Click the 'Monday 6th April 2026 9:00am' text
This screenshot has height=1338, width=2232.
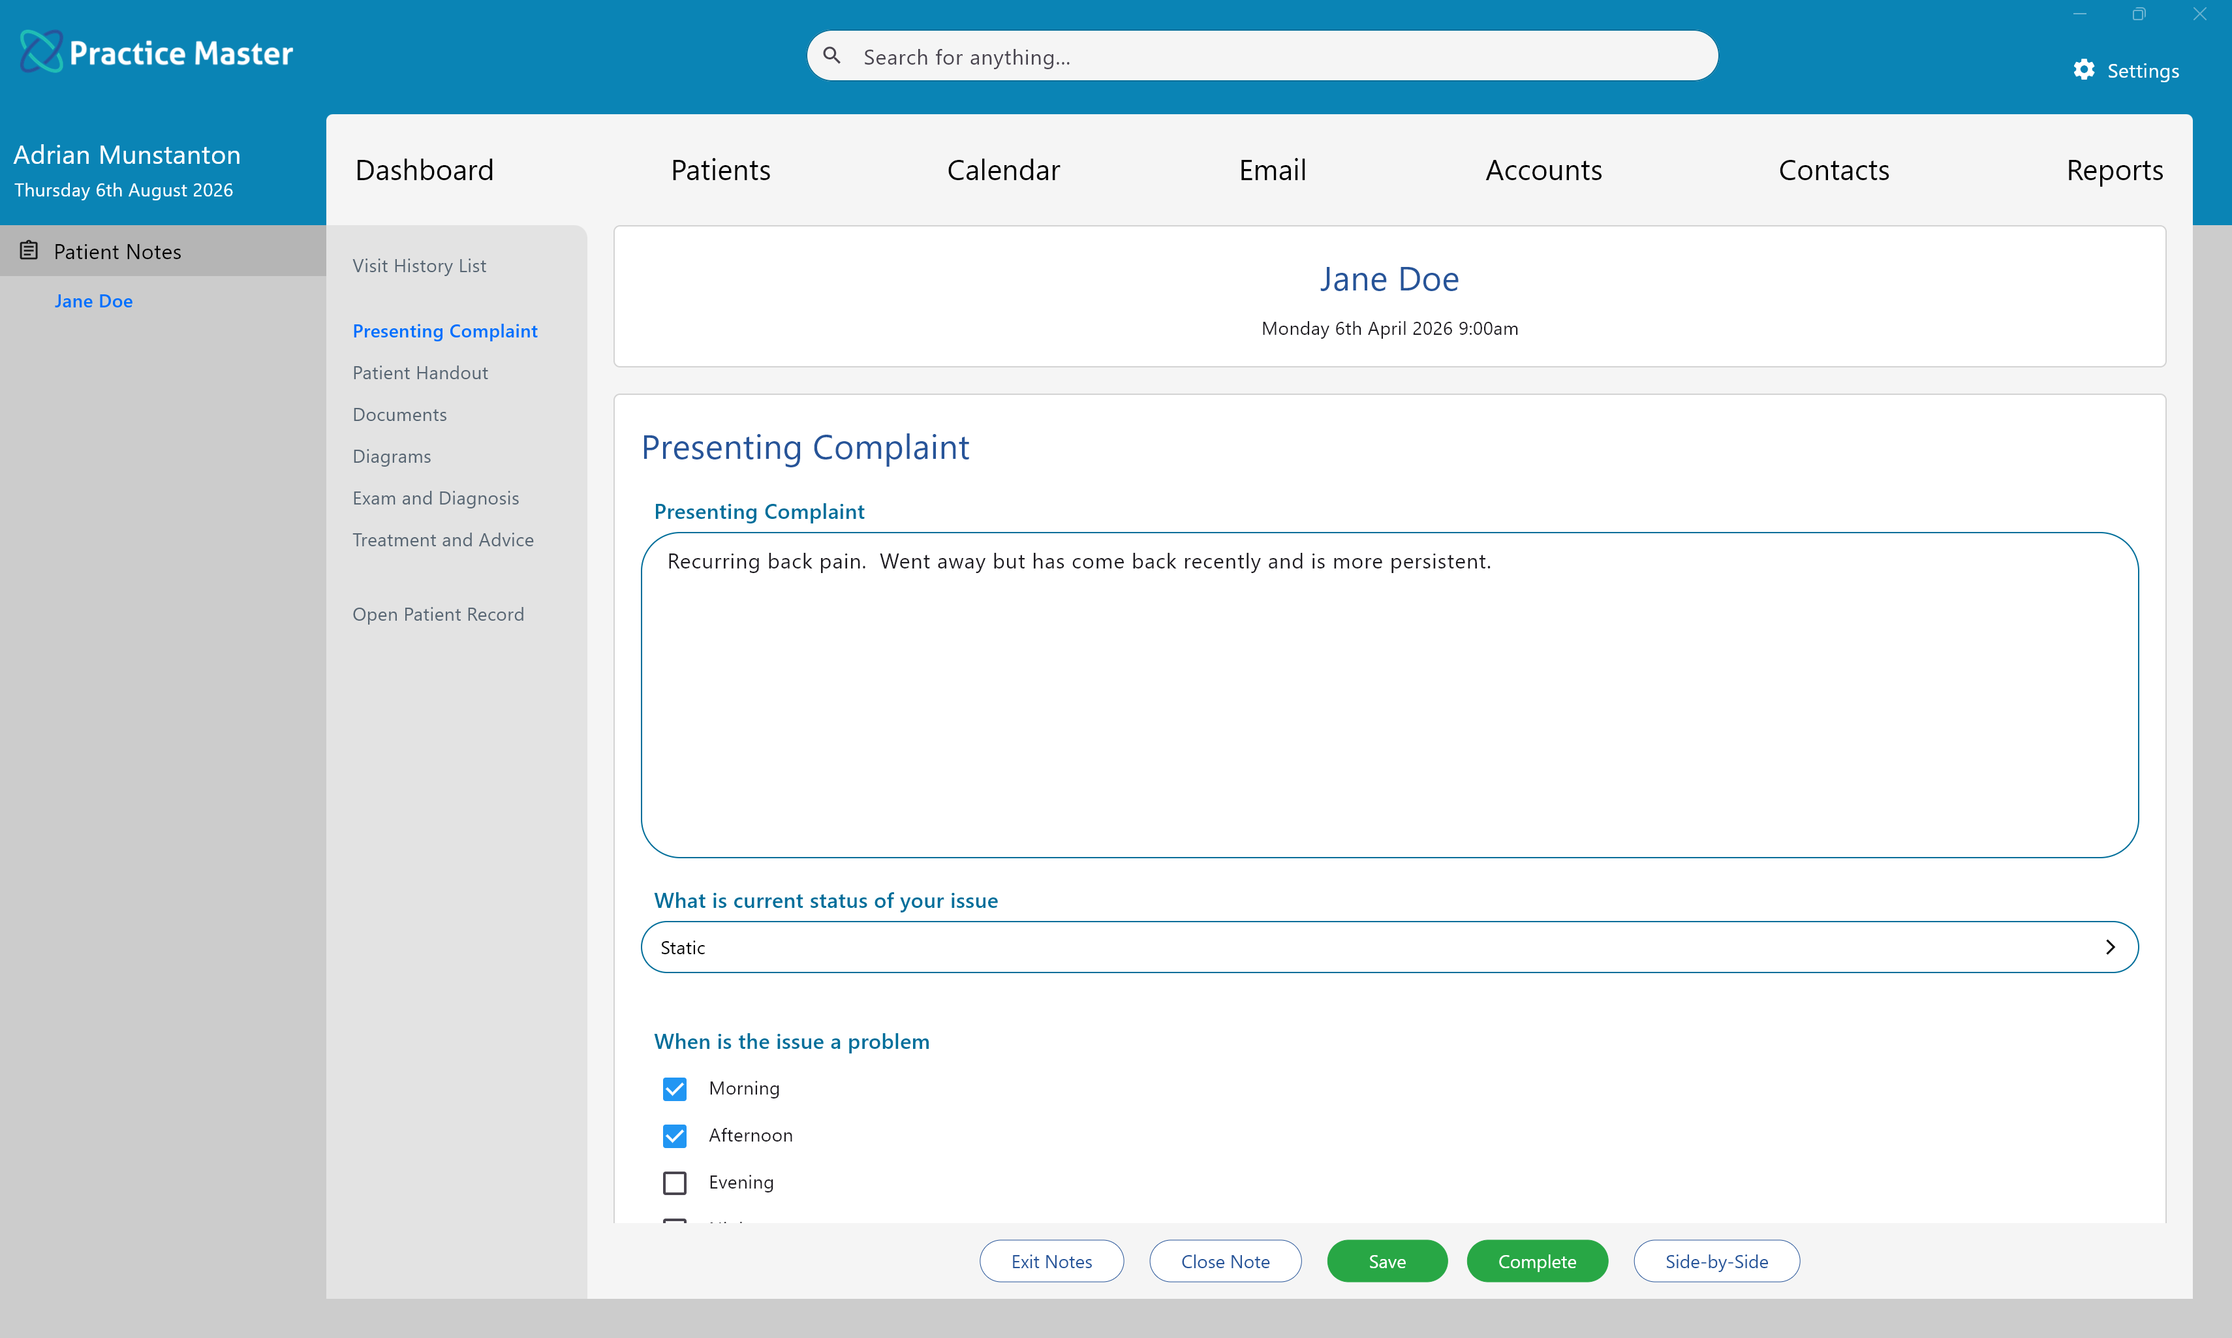coord(1389,328)
